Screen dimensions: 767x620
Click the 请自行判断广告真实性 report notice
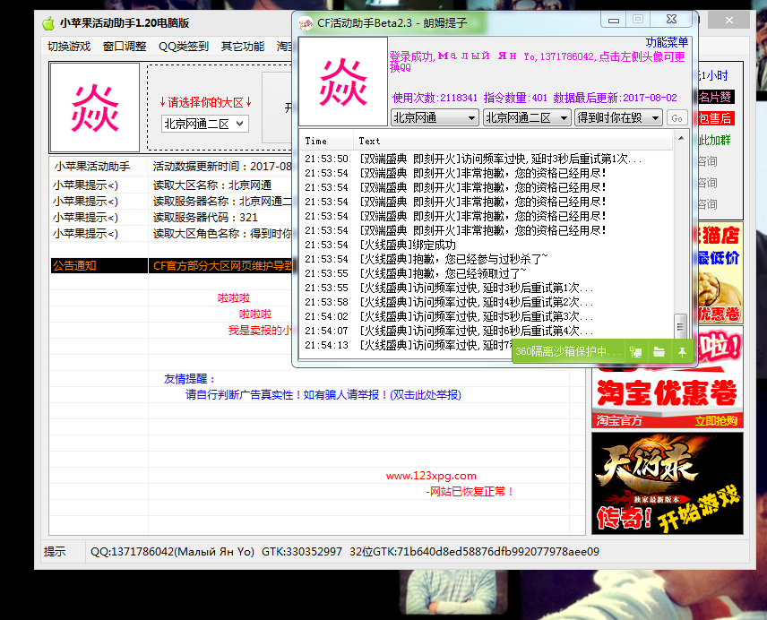pyautogui.click(x=323, y=395)
